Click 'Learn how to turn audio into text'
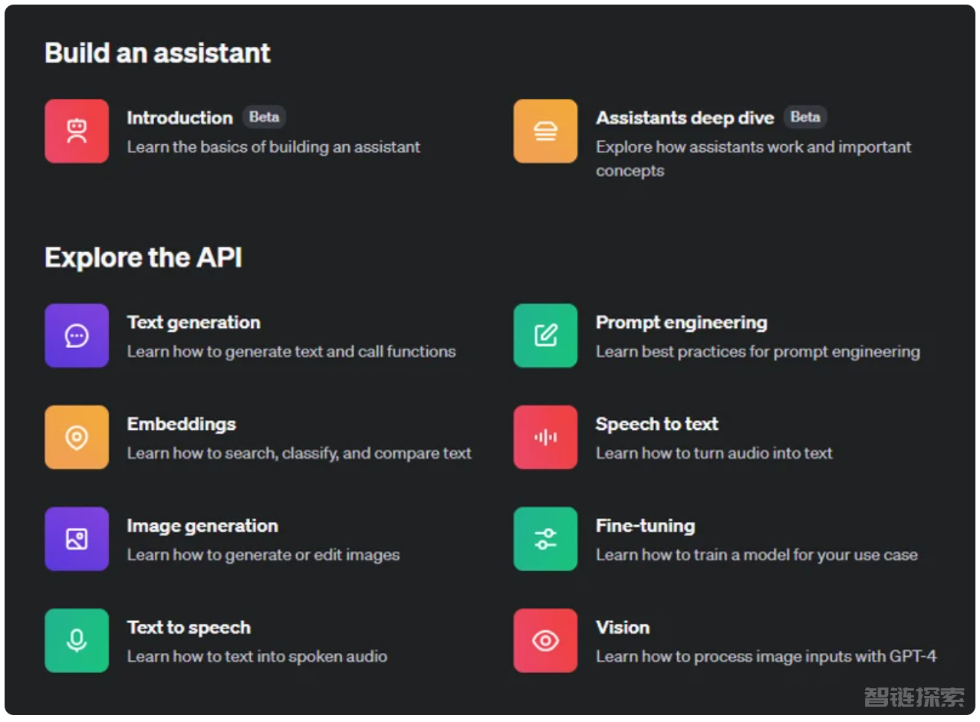 coord(714,453)
